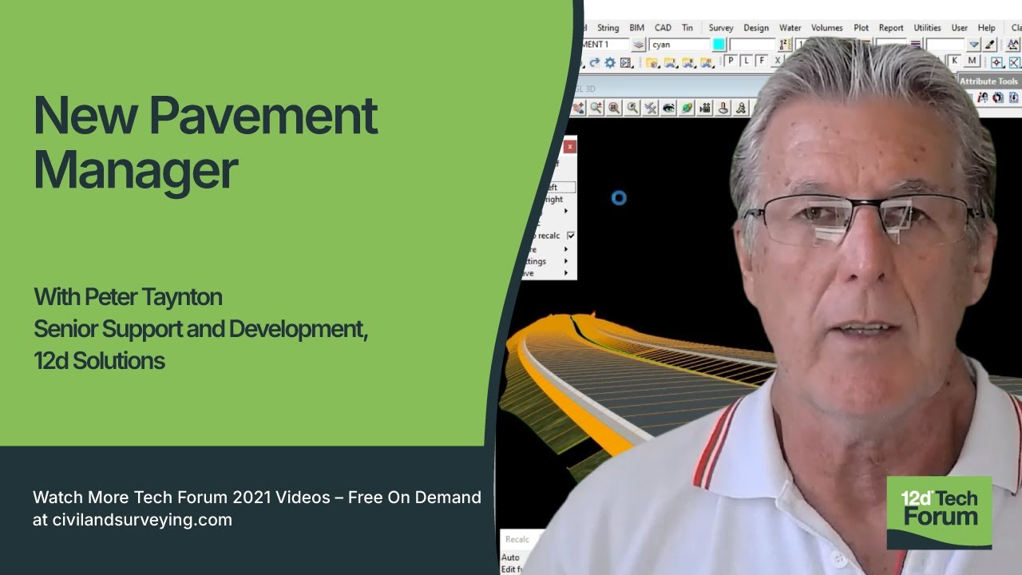Screen dimensions: 1022x575
Task: Click the 1z height icon
Action: coord(784,45)
